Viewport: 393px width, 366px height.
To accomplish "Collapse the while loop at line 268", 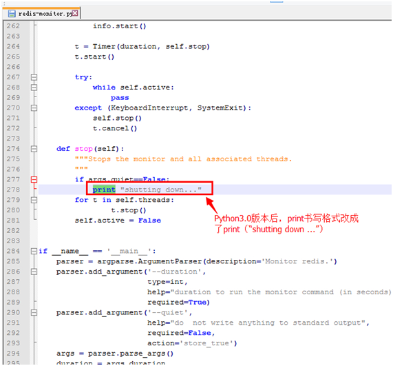I will [34, 88].
